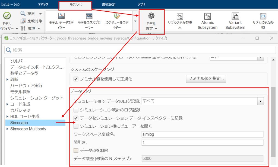Image resolution: width=278 pixels, height=167 pixels.
Task: Expand the Simscape Multibody tree node
Action: [x=7, y=129]
